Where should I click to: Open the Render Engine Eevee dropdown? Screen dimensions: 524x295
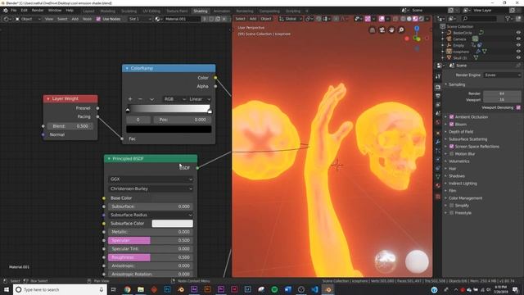(x=502, y=75)
